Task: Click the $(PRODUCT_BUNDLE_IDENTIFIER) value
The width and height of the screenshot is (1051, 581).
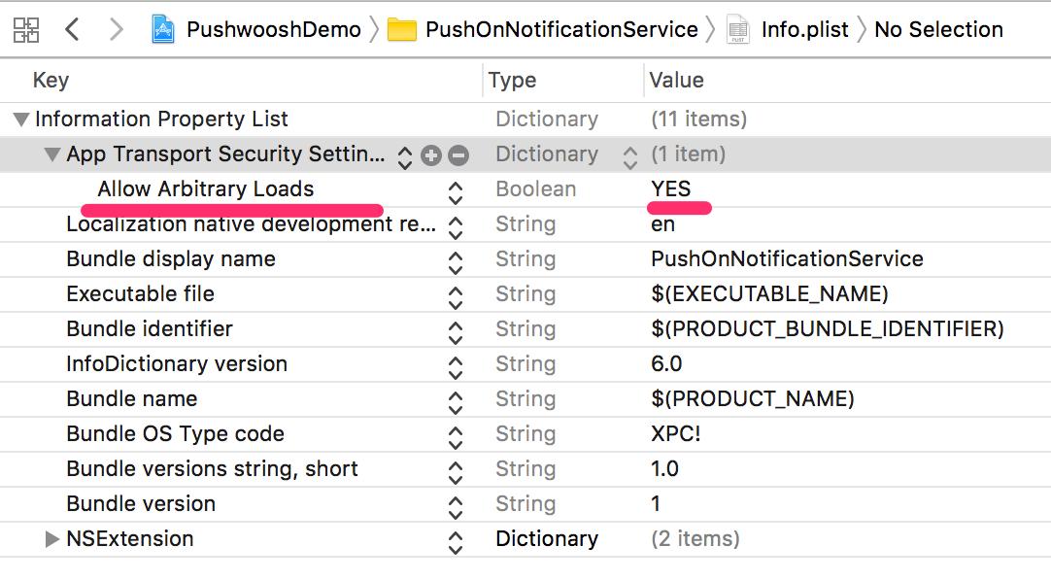Action: click(828, 329)
